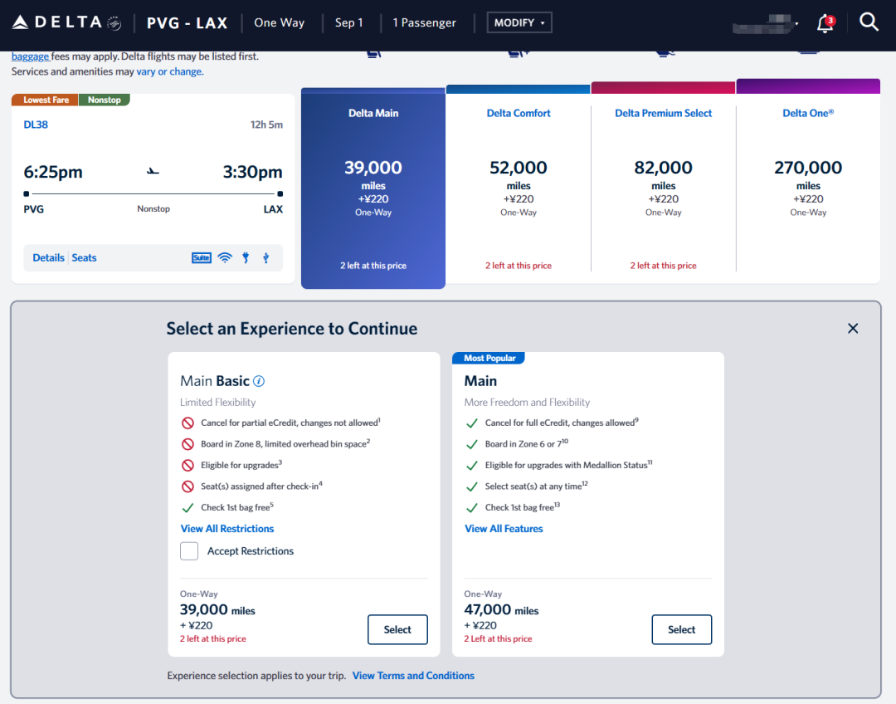Click the Main Basic info icon
The width and height of the screenshot is (896, 704).
(259, 381)
